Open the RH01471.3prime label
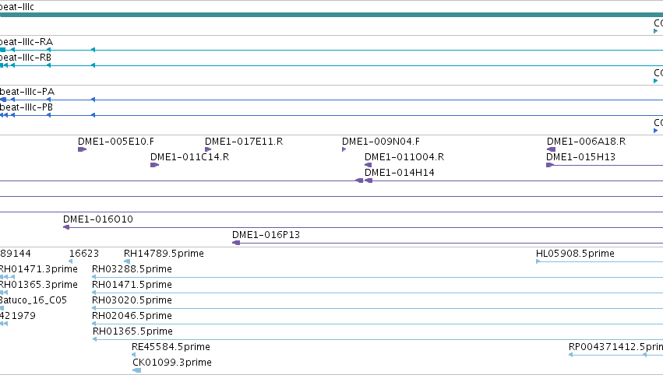 tap(38, 269)
